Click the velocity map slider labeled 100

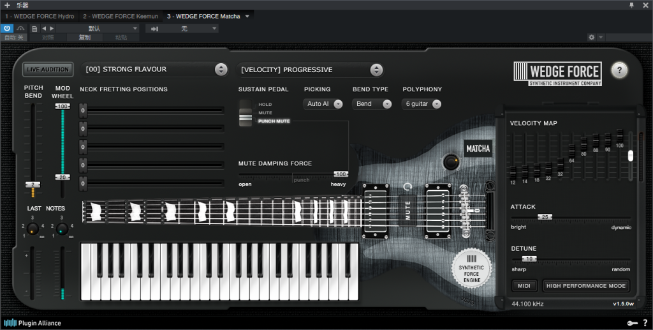pos(620,136)
